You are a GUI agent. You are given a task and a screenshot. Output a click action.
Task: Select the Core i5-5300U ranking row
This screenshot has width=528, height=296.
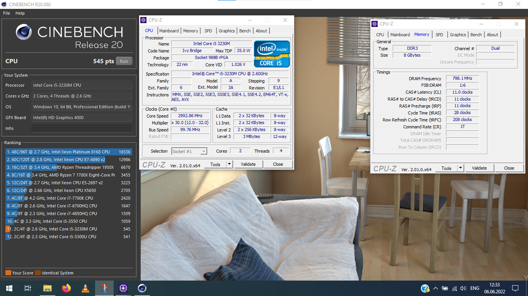point(68,237)
